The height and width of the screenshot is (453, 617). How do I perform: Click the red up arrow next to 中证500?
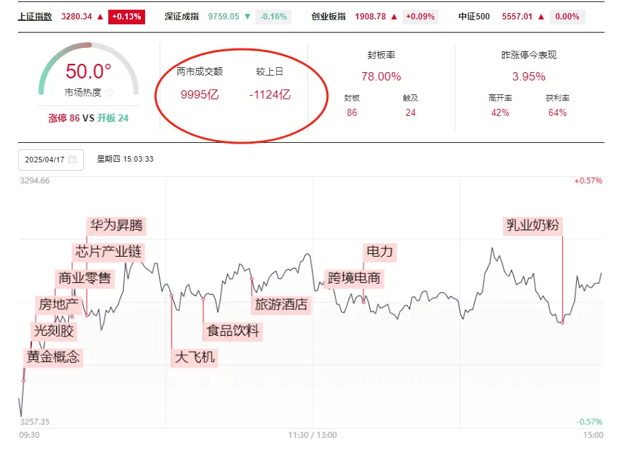[541, 16]
